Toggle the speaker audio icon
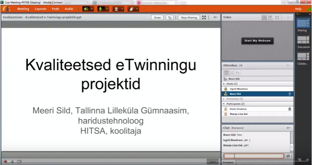Screen dimensions: 312x165 86,9
